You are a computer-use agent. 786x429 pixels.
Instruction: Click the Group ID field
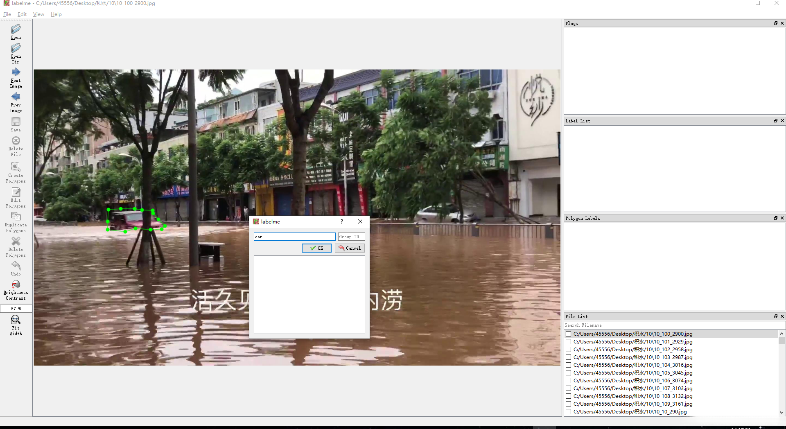click(351, 237)
